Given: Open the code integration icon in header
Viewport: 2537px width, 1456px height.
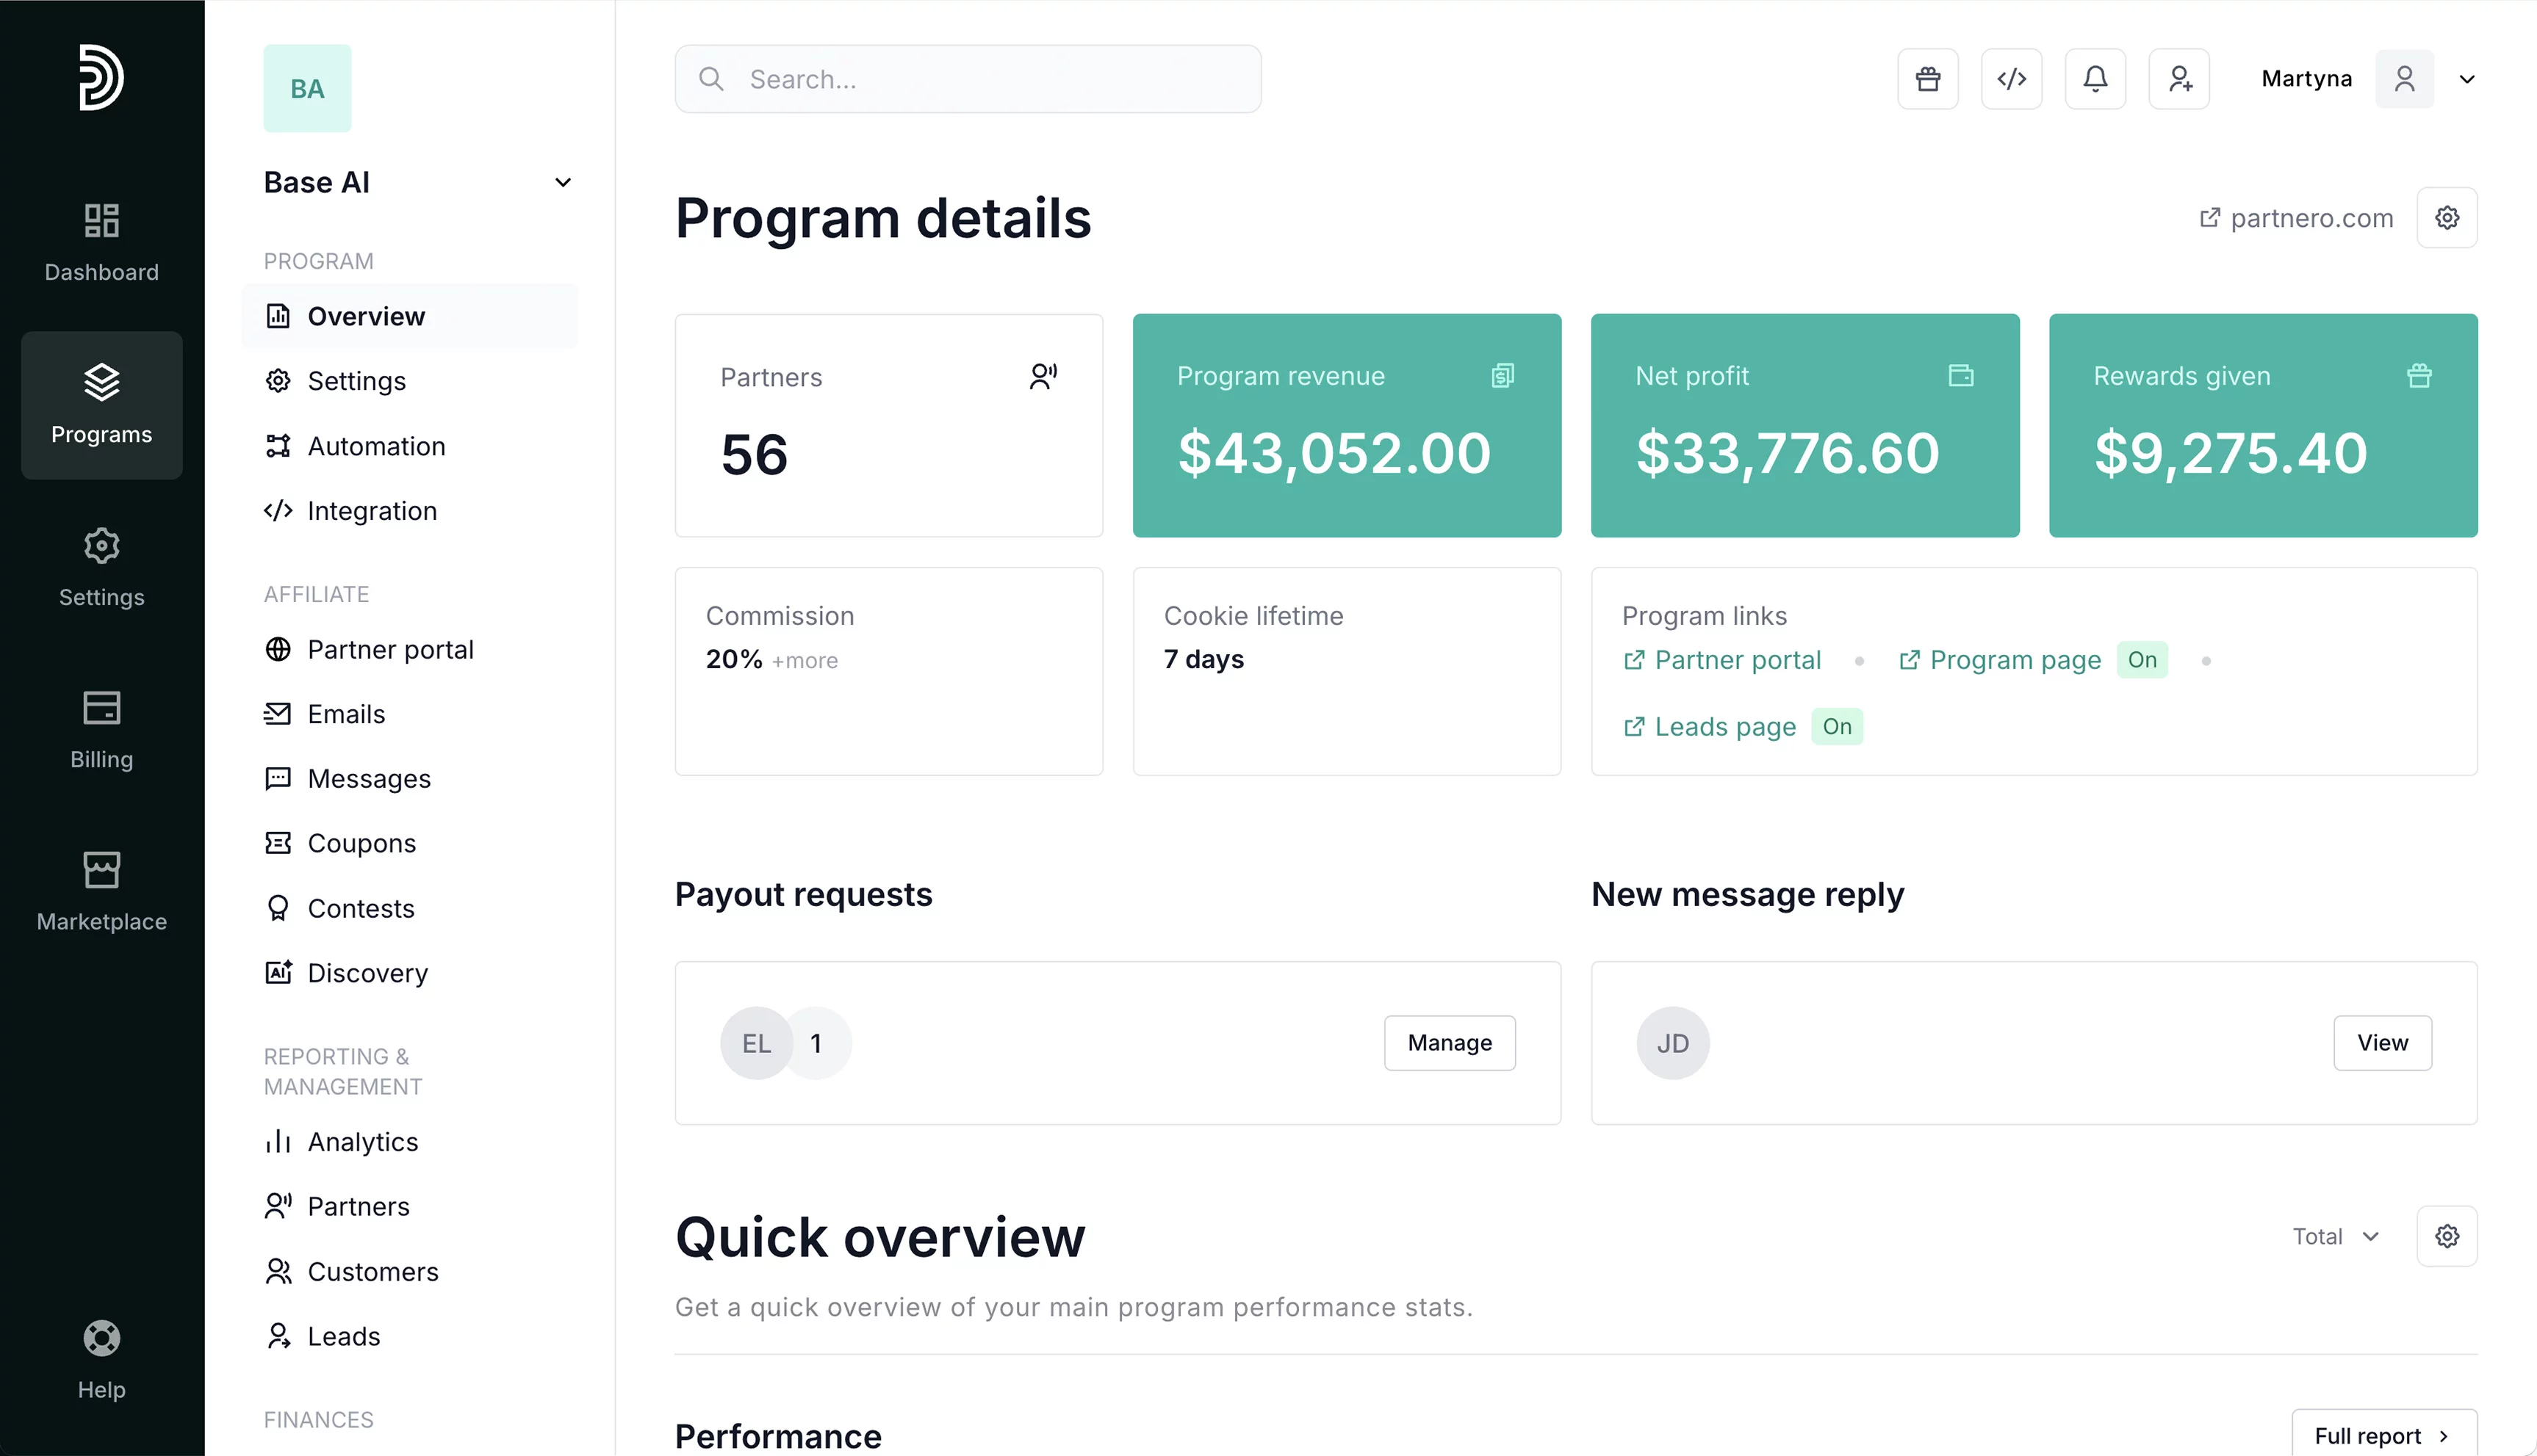Looking at the screenshot, I should pyautogui.click(x=2011, y=79).
